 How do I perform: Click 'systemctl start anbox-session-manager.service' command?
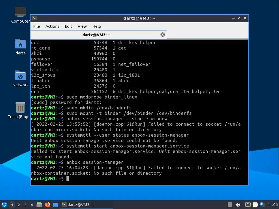[x=128, y=146]
